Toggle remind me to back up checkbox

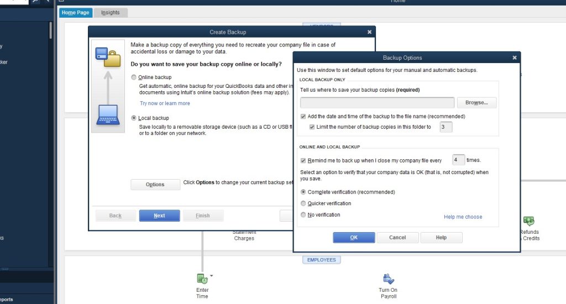pyautogui.click(x=303, y=161)
